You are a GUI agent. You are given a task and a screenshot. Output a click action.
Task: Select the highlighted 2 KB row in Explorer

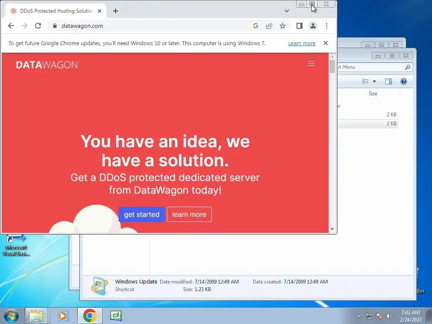pyautogui.click(x=367, y=124)
